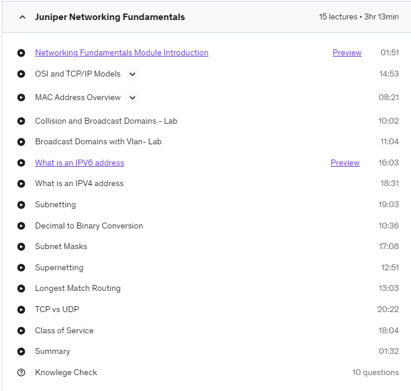The image size is (411, 391).
Task: Click the Summary lecture title
Action: coord(52,352)
